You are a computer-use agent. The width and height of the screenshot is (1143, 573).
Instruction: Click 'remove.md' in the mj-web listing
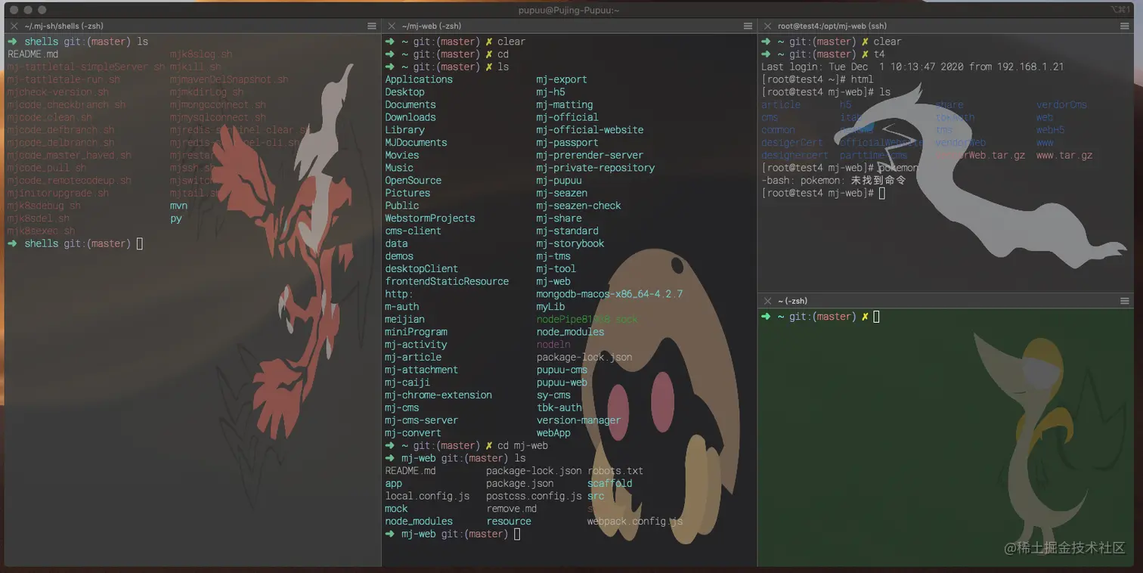511,509
